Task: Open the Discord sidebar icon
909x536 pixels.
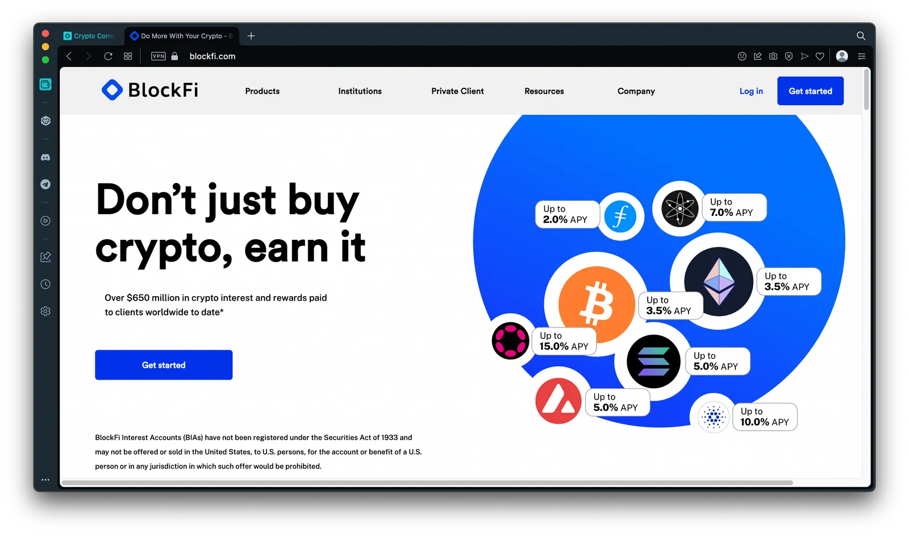Action: coord(45,157)
